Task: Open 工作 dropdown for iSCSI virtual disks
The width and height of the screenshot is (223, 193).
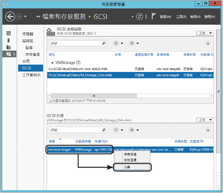Action: [205, 33]
